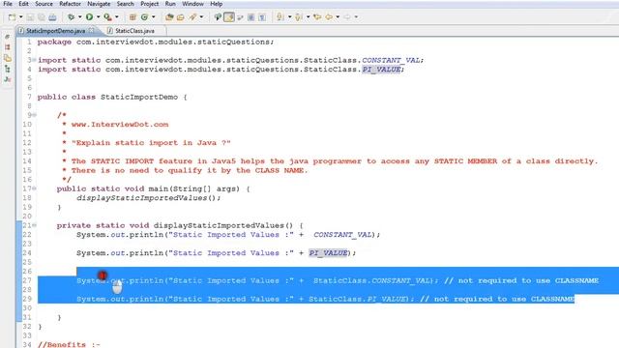Open the Window menu
The height and width of the screenshot is (348, 619).
tap(192, 4)
